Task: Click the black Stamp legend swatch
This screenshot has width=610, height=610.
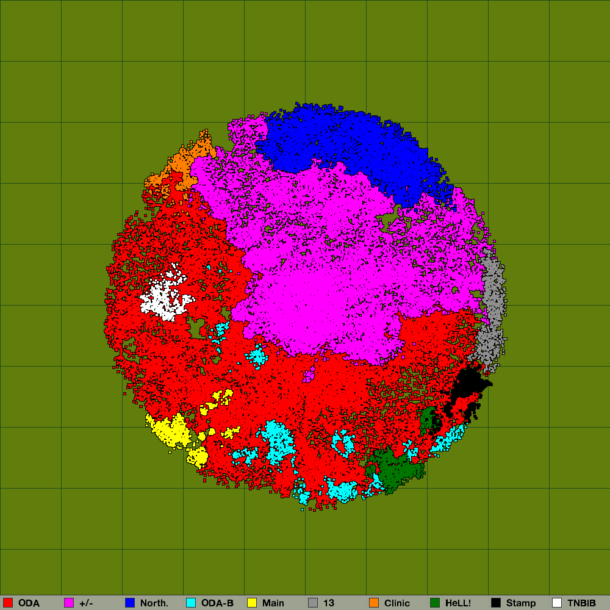Action: [x=496, y=603]
